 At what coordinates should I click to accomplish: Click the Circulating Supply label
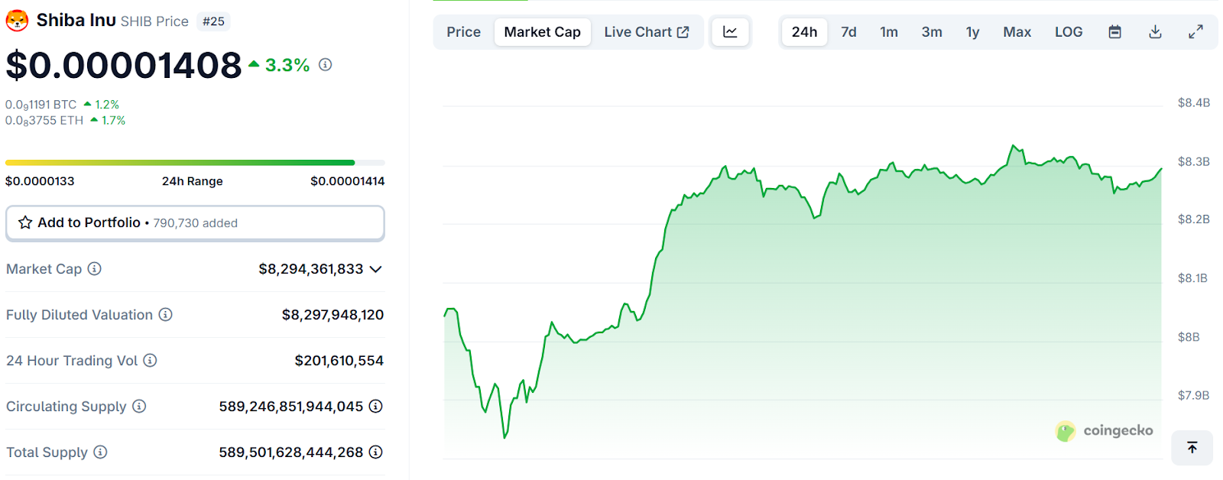coord(67,407)
